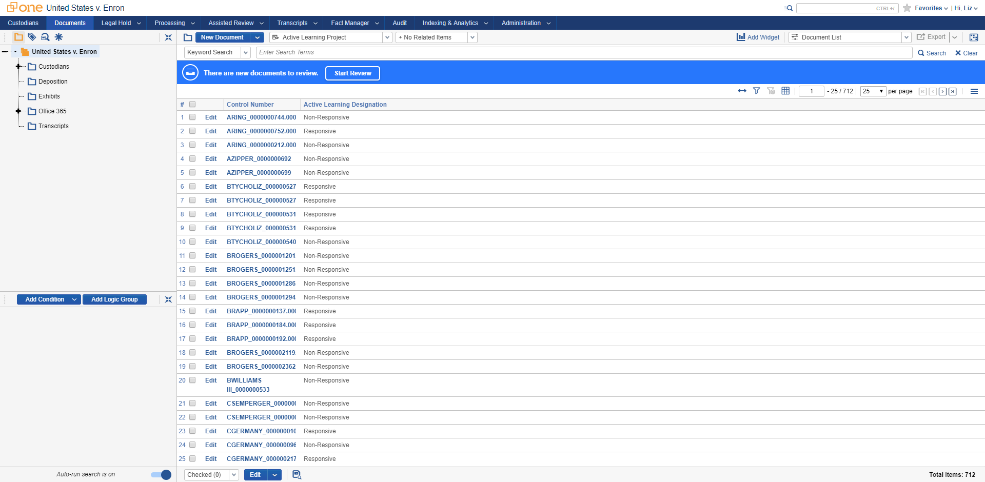Click the grid column selector icon
Screen dimensions: 985x482
(x=785, y=91)
